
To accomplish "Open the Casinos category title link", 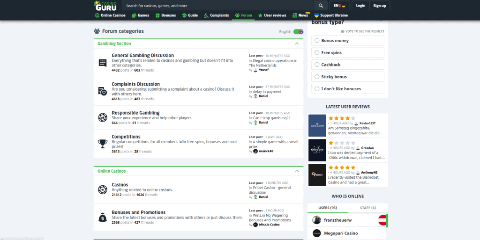I will tap(120, 185).
